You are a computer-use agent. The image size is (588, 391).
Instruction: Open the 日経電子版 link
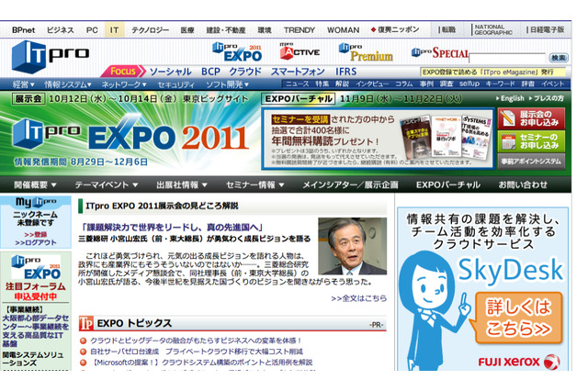[x=546, y=29]
